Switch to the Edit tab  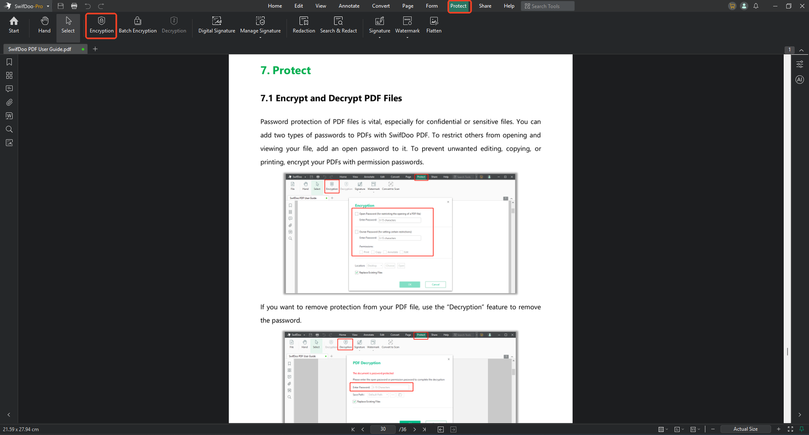[299, 6]
